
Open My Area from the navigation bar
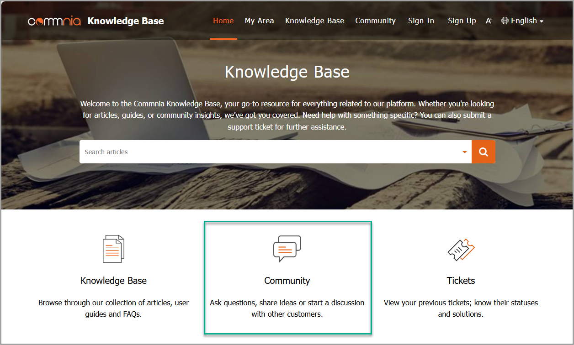(x=259, y=21)
